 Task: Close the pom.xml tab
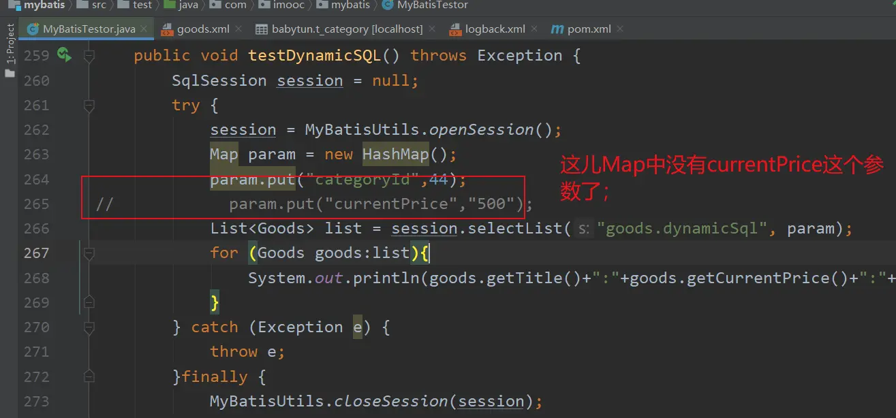pyautogui.click(x=619, y=29)
